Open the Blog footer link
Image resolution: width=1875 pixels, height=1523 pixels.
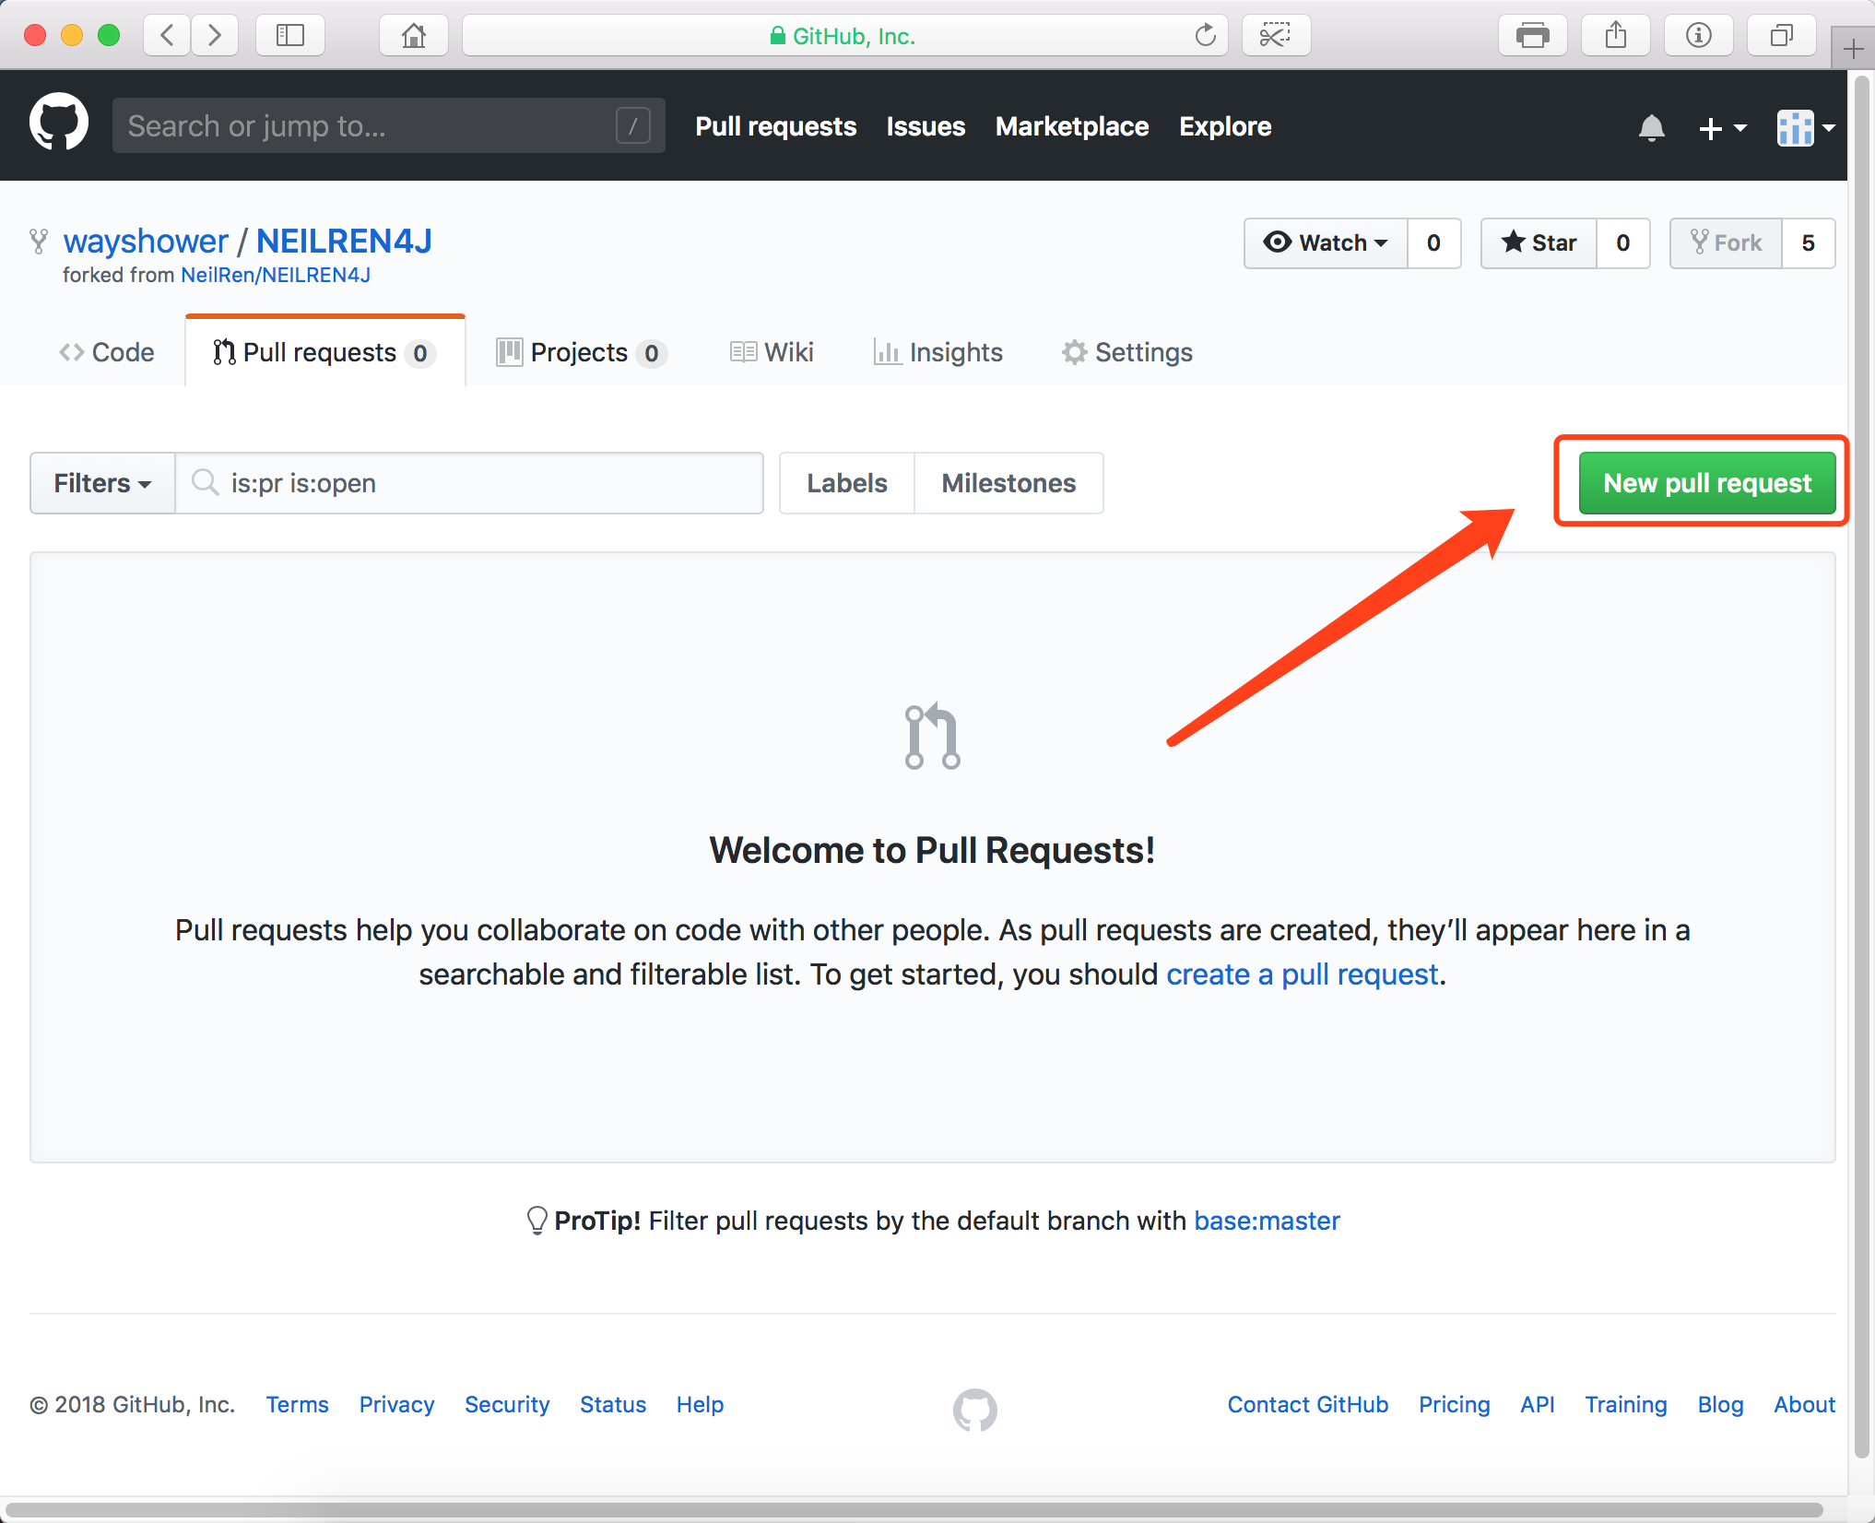(1720, 1404)
